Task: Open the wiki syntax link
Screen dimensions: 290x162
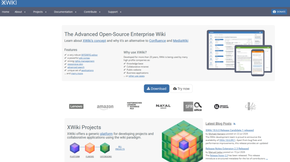Action: click(84, 58)
